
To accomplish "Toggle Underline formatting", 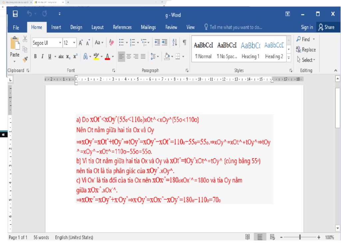I will point(50,57).
